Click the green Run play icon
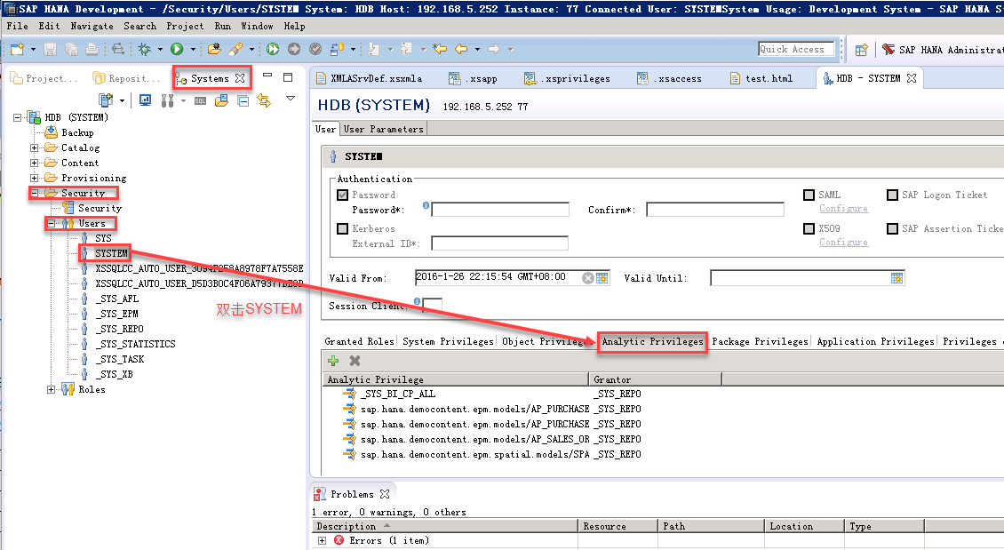 (177, 49)
